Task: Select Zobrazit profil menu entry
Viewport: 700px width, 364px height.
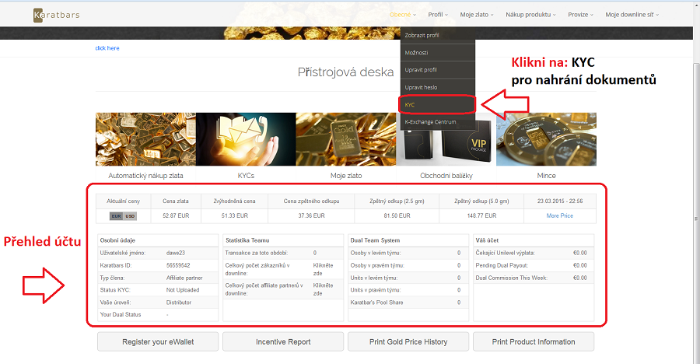Action: 437,35
